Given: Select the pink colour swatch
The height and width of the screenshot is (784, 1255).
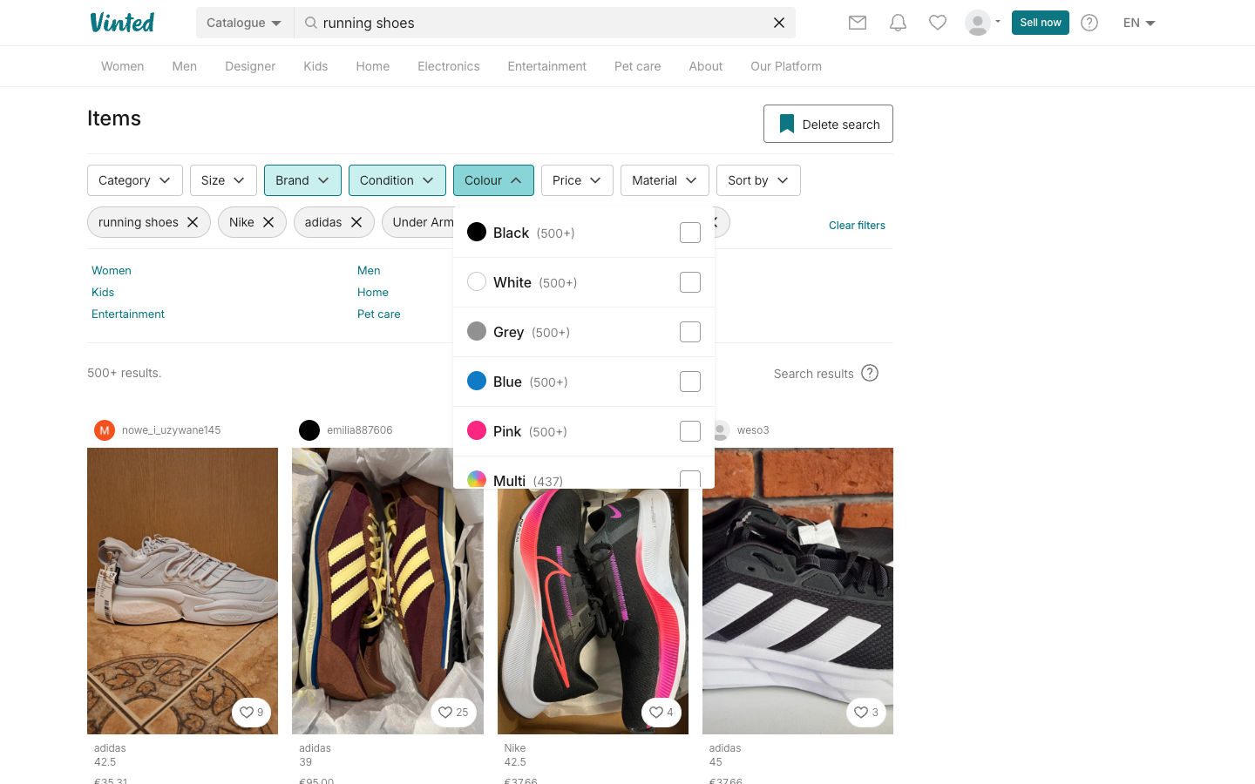Looking at the screenshot, I should pos(477,430).
